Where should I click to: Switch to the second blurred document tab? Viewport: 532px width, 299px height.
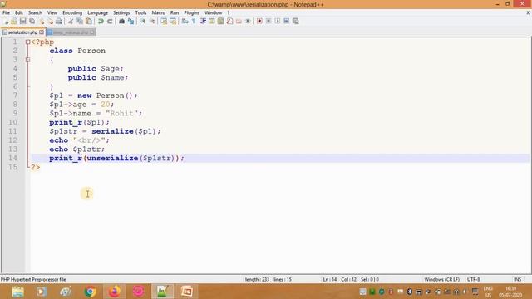coord(71,32)
